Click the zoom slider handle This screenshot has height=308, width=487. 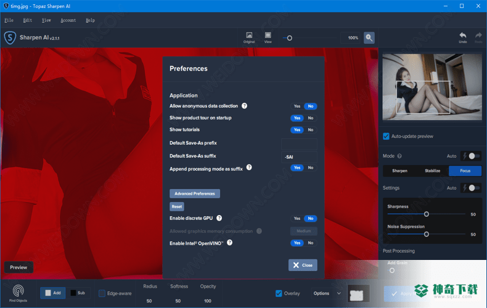click(290, 38)
